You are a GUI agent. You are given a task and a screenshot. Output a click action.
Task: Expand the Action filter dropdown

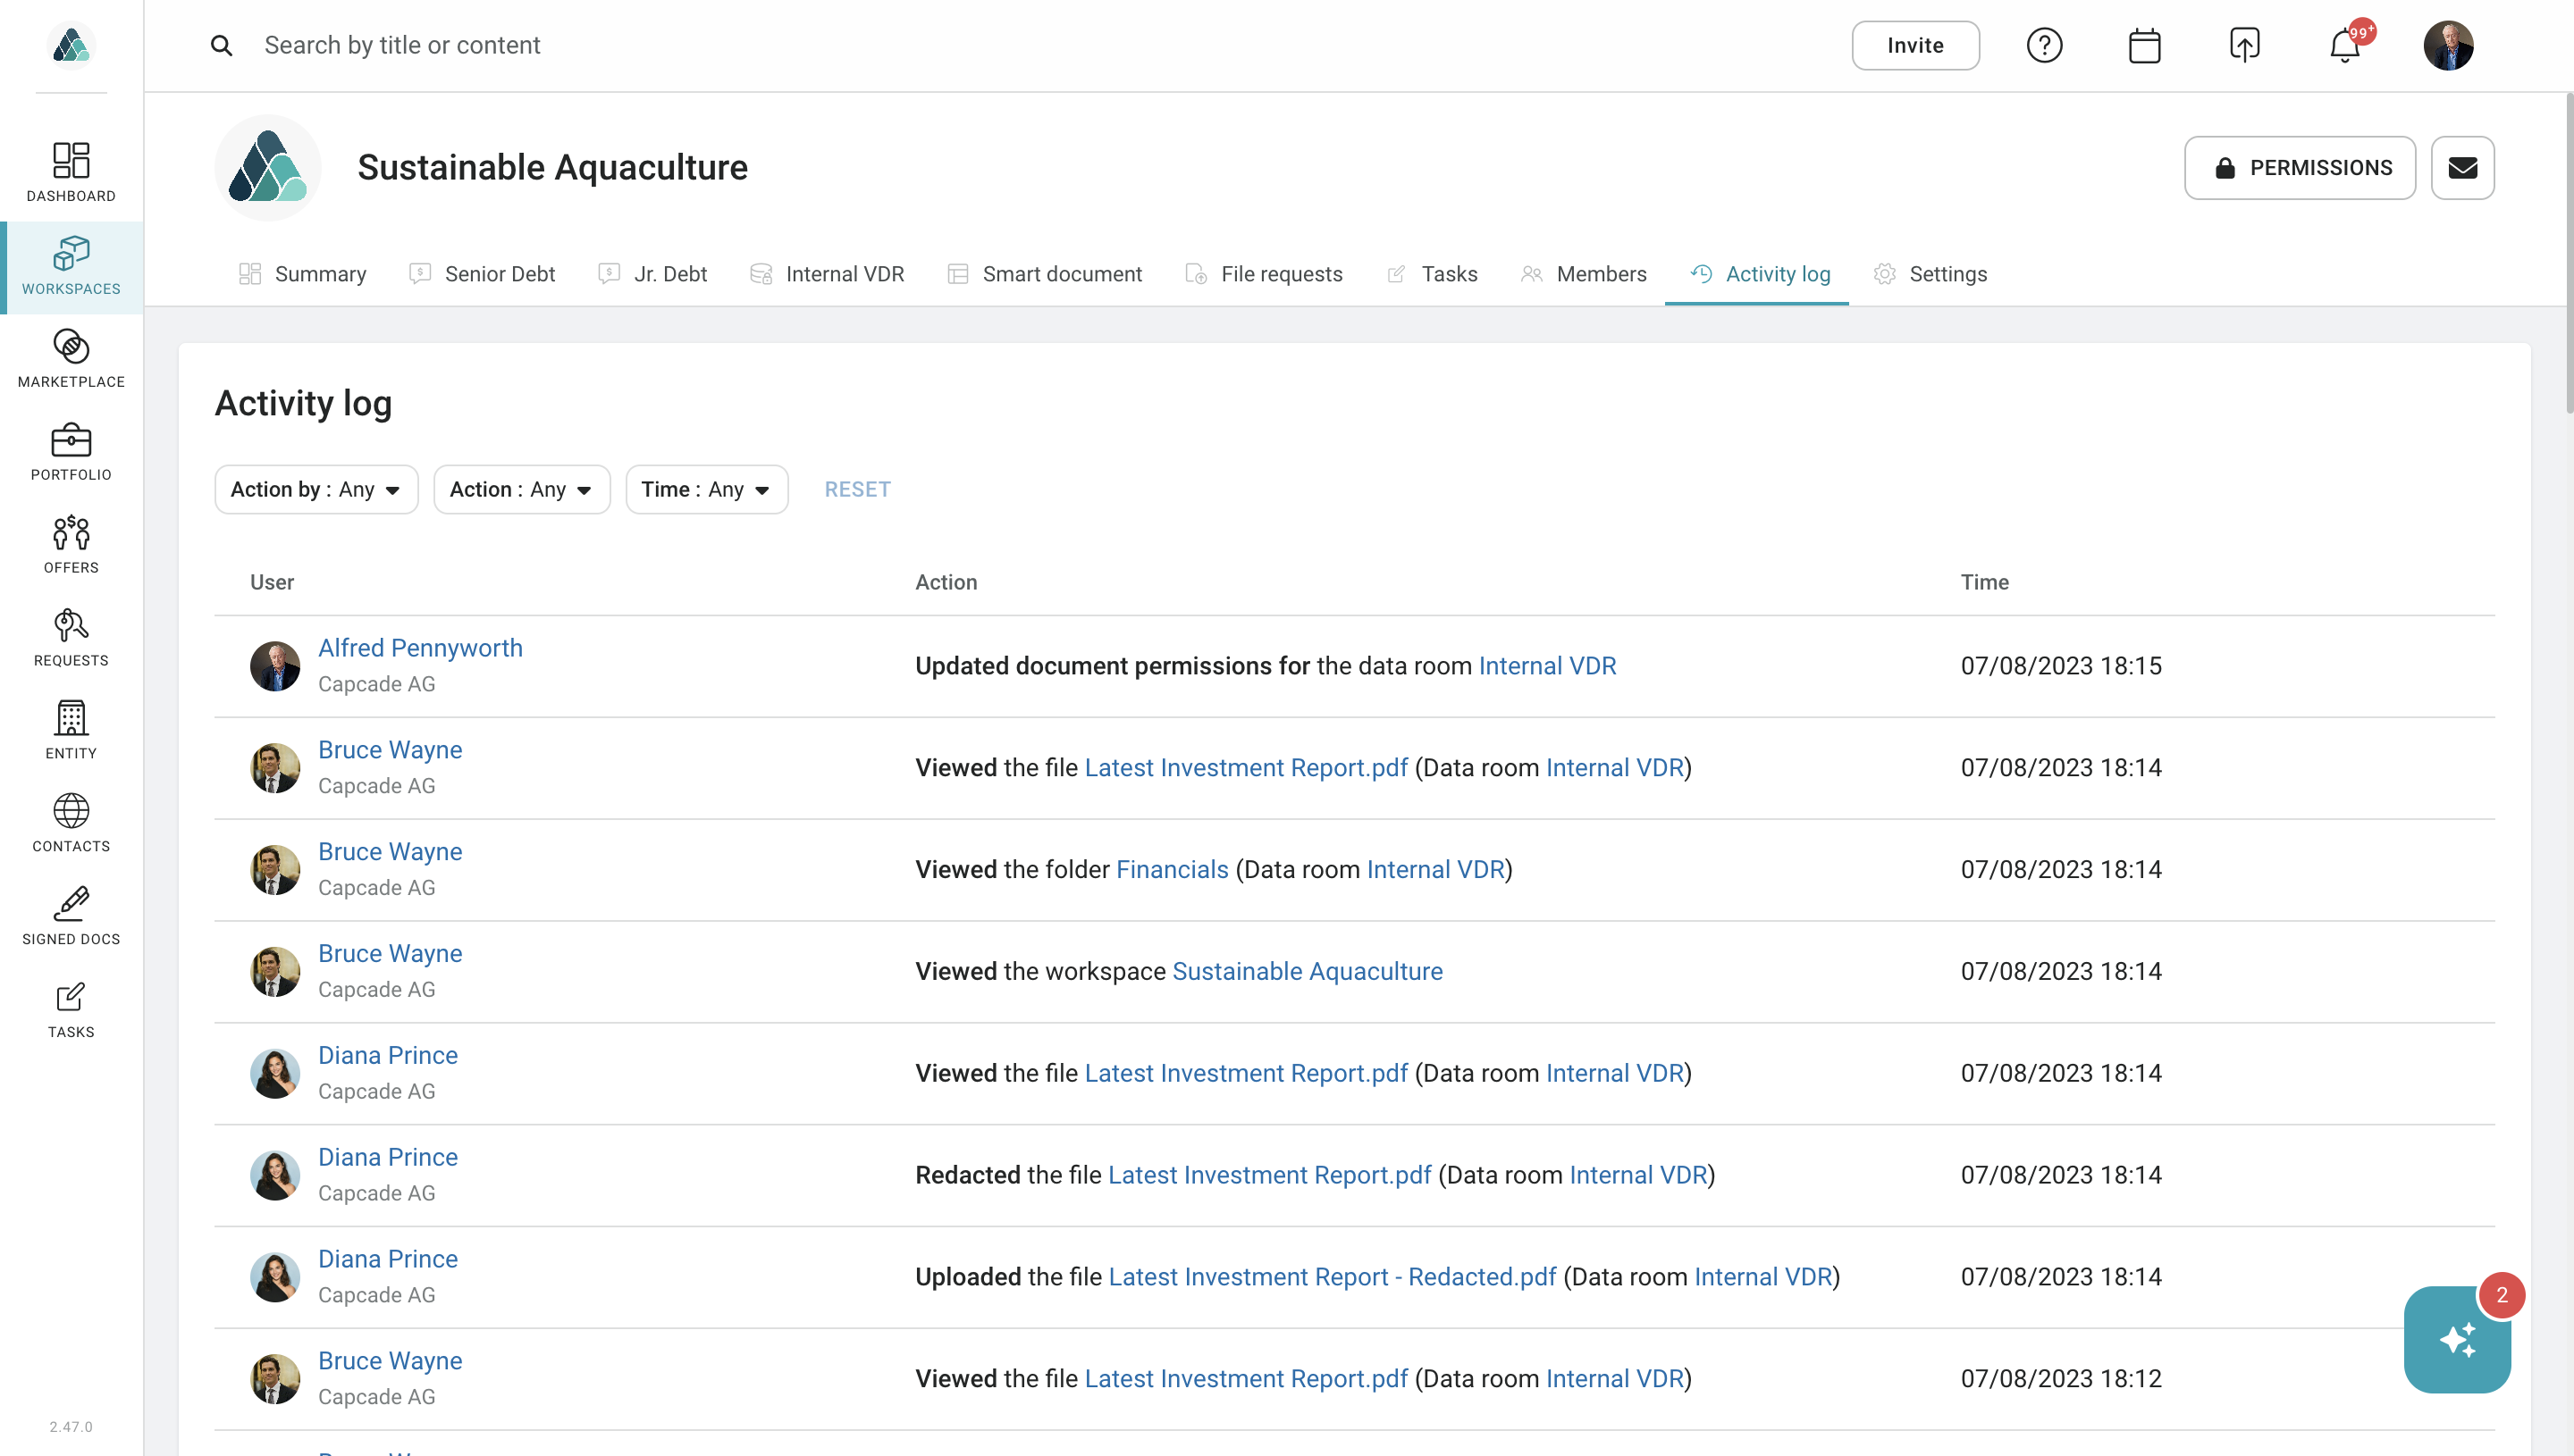[x=521, y=490]
